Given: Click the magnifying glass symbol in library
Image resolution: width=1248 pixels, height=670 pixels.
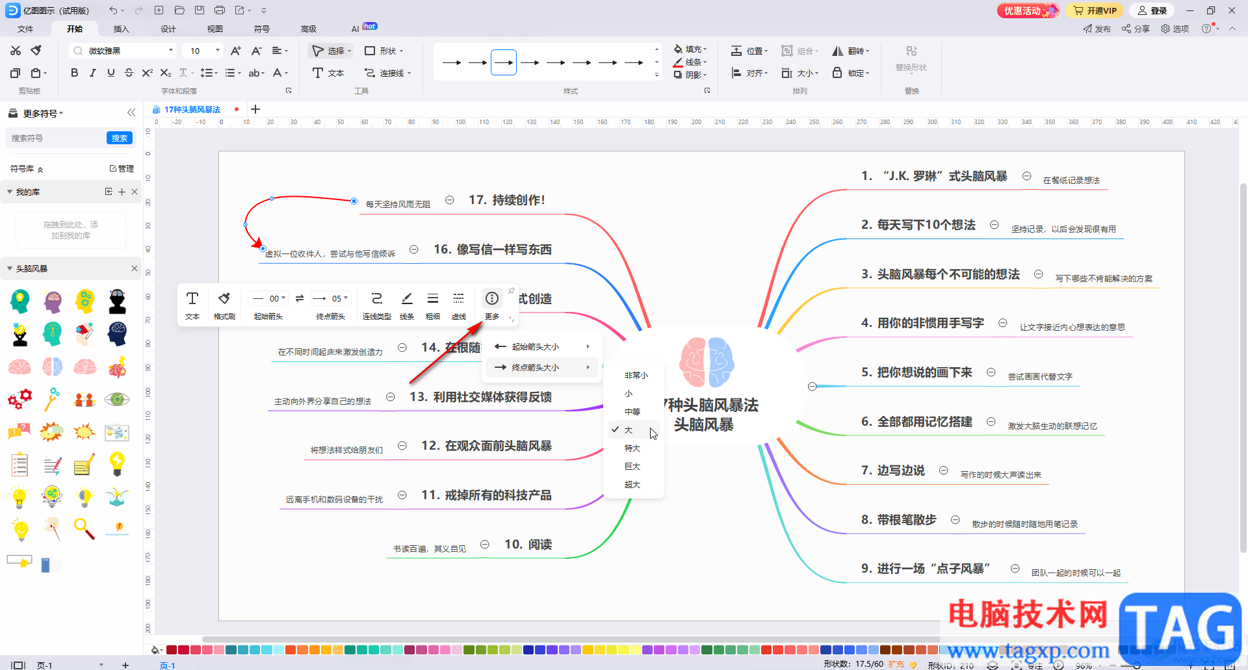Looking at the screenshot, I should point(84,529).
